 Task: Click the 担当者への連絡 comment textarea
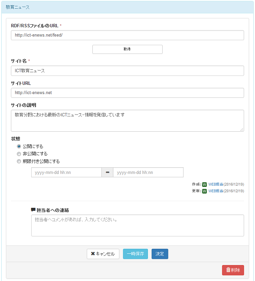pos(138,225)
